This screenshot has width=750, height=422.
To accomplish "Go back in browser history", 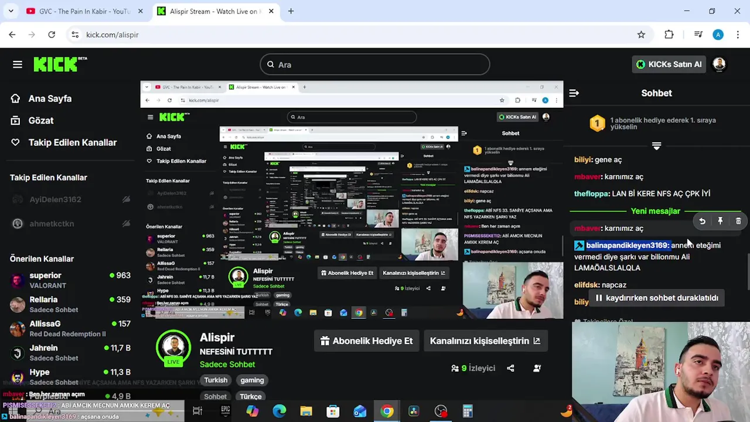I will pyautogui.click(x=12, y=35).
